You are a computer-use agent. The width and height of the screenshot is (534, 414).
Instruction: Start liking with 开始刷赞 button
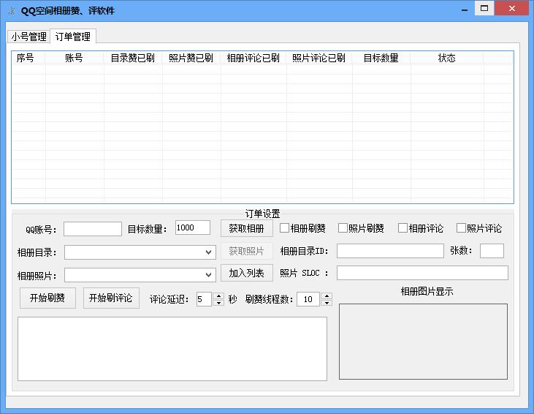point(47,298)
